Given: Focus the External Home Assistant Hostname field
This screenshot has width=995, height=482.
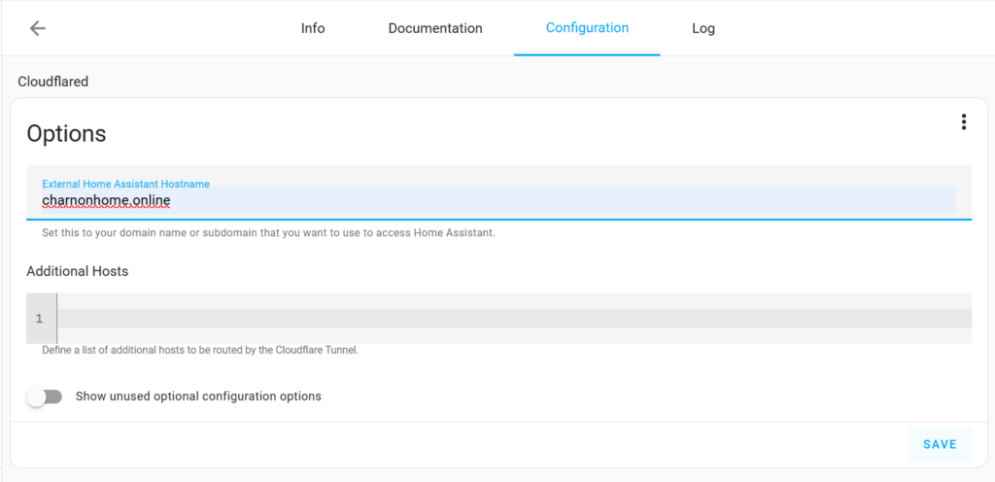Looking at the screenshot, I should (x=498, y=192).
